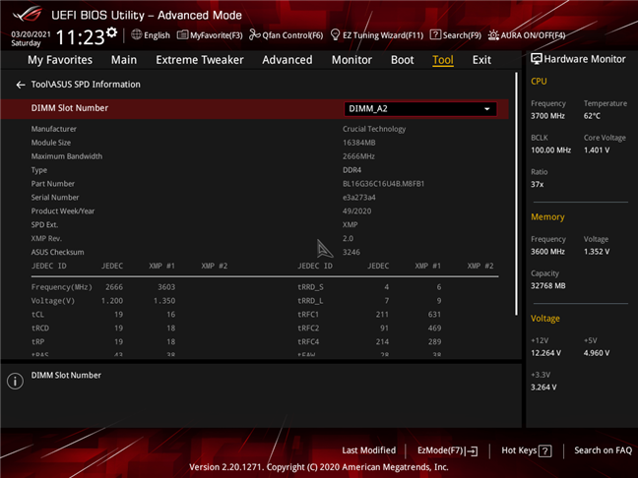Viewport: 638px width, 478px height.
Task: Click Module Size value 16384MB
Action: (358, 143)
